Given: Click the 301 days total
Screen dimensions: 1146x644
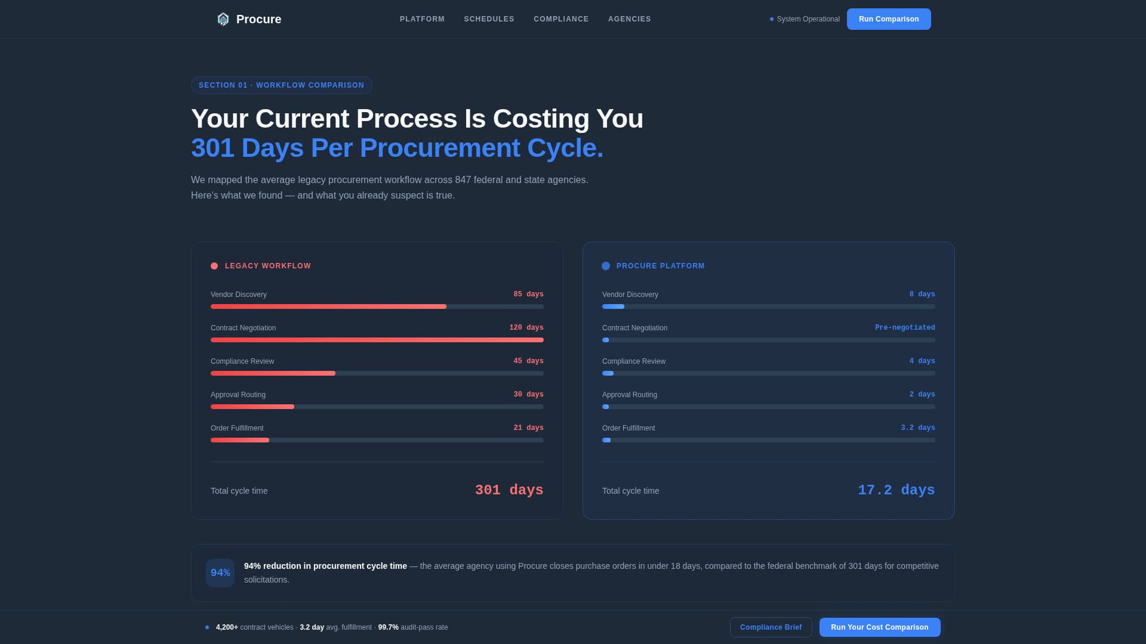Looking at the screenshot, I should [509, 490].
